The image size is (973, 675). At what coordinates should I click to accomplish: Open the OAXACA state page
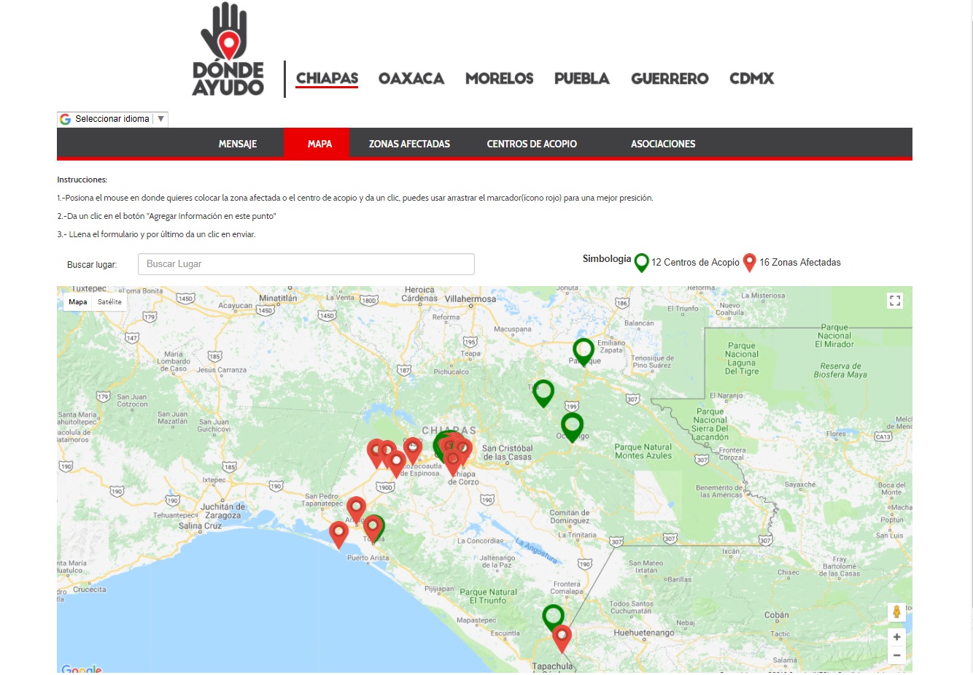411,78
